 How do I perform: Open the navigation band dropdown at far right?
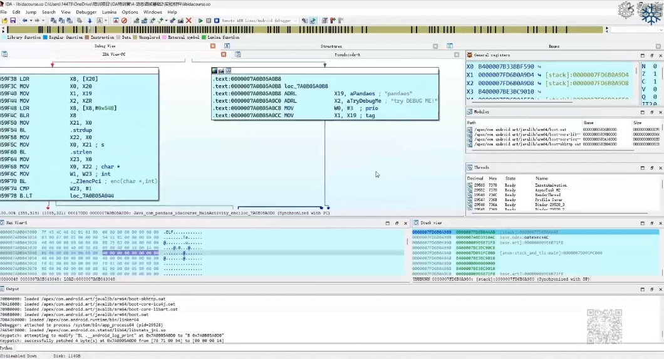tap(661, 30)
